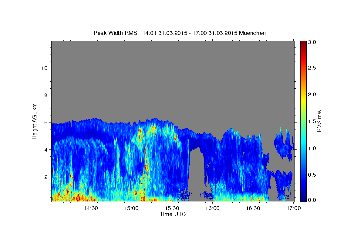364x242 pixels.
Task: Click the colorbar value 2.5
Action: (x=312, y=68)
